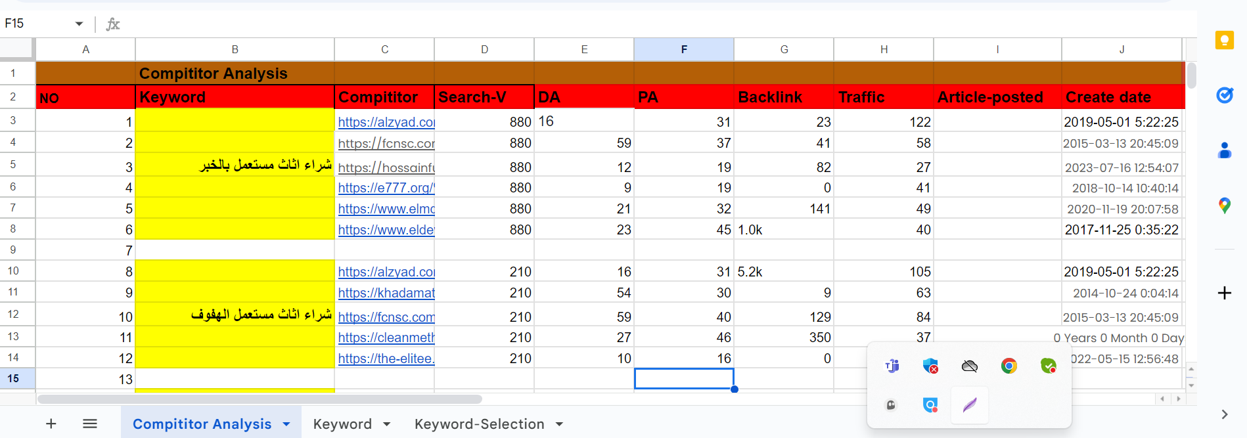Open Microsoft Teams tray icon
The image size is (1247, 438).
(892, 366)
